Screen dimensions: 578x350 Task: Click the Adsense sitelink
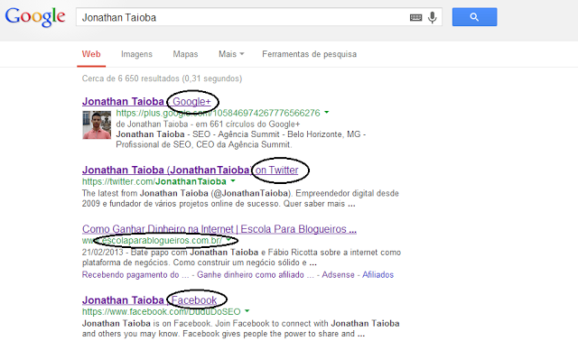[x=338, y=274]
